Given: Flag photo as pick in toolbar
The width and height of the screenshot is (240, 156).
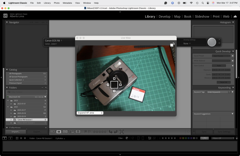Looking at the screenshot, I should click(x=86, y=132).
